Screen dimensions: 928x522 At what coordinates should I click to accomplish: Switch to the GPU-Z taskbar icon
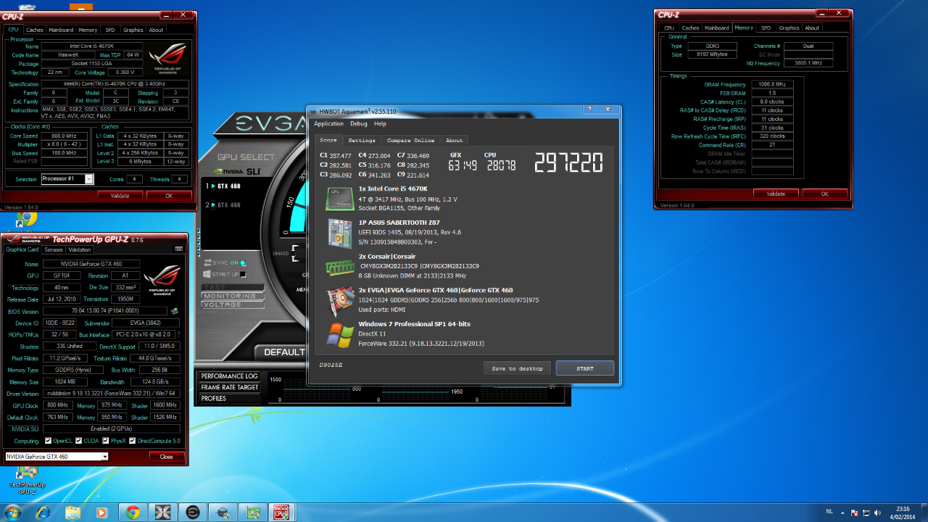click(252, 513)
